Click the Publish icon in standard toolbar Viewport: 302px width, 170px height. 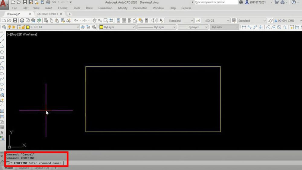pyautogui.click(x=33, y=21)
